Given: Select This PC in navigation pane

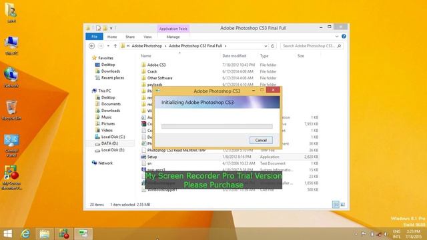Looking at the screenshot, I should [104, 91].
